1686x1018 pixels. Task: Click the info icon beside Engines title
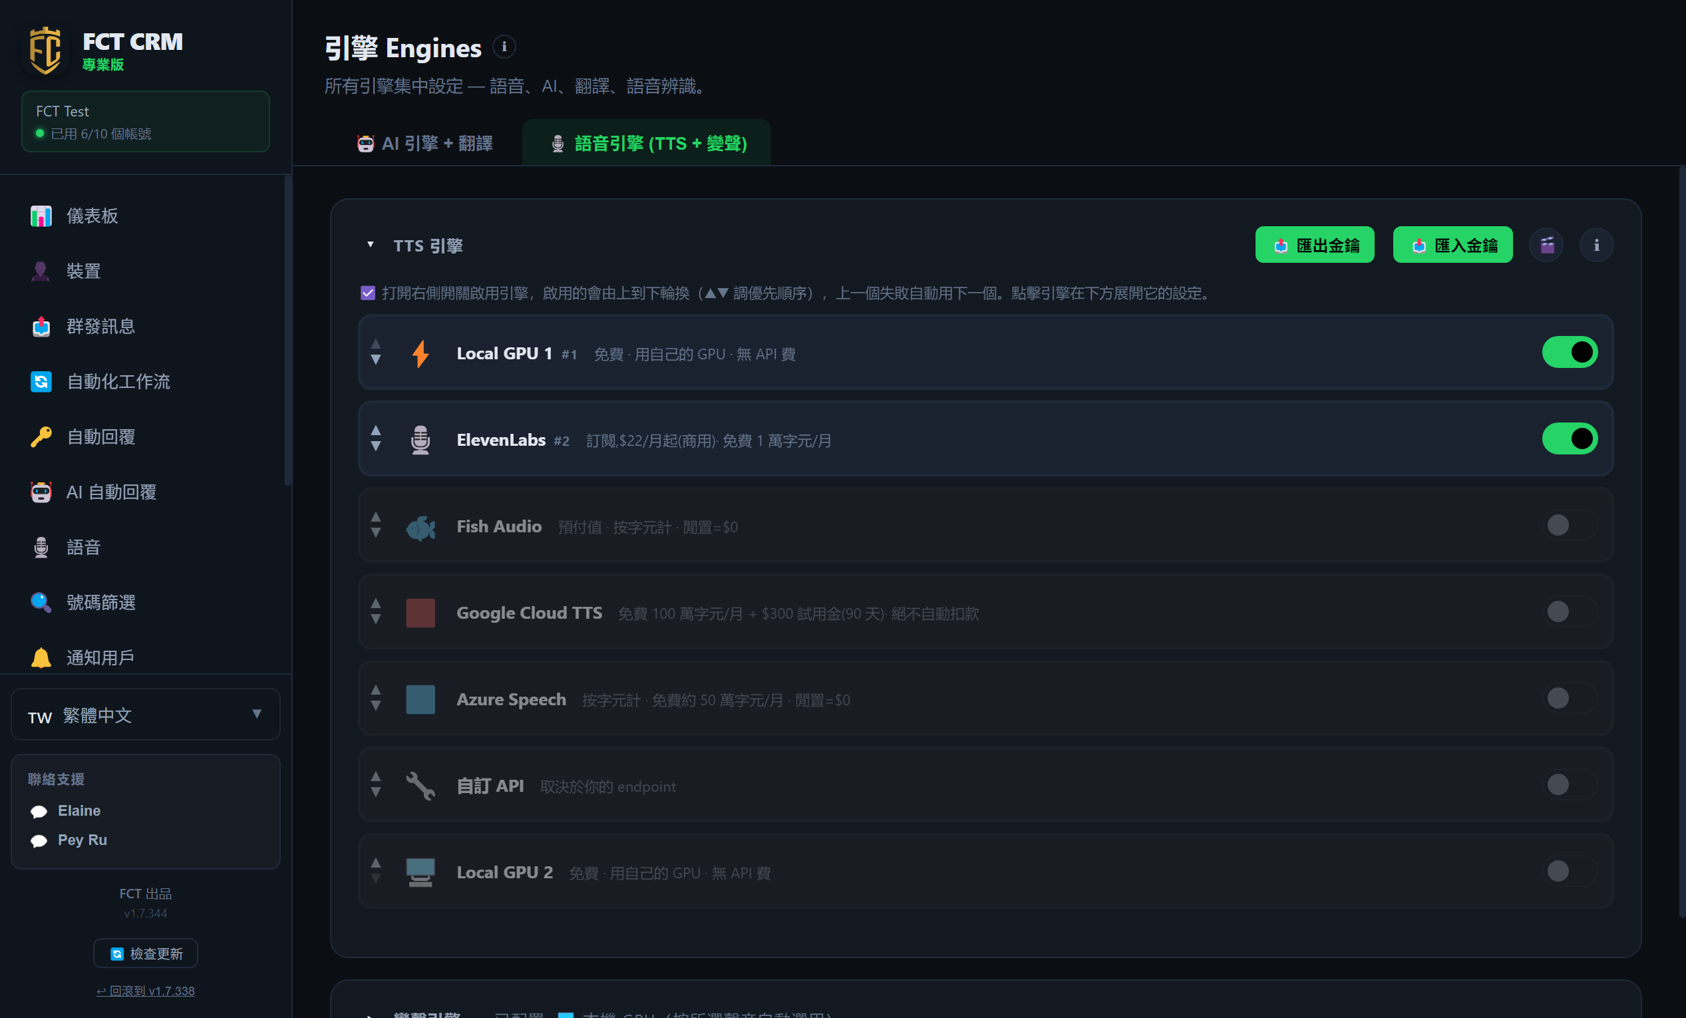pyautogui.click(x=504, y=47)
